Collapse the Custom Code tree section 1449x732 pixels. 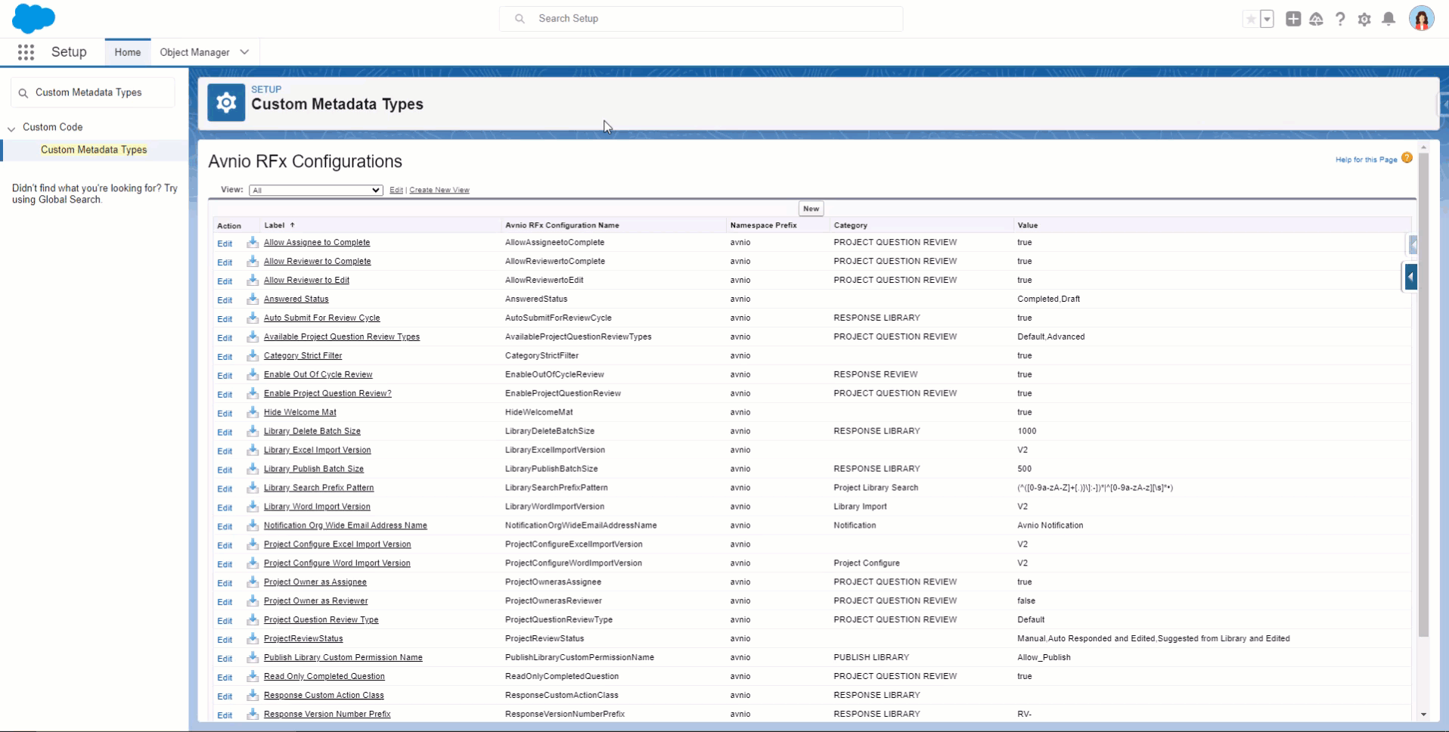click(x=11, y=129)
